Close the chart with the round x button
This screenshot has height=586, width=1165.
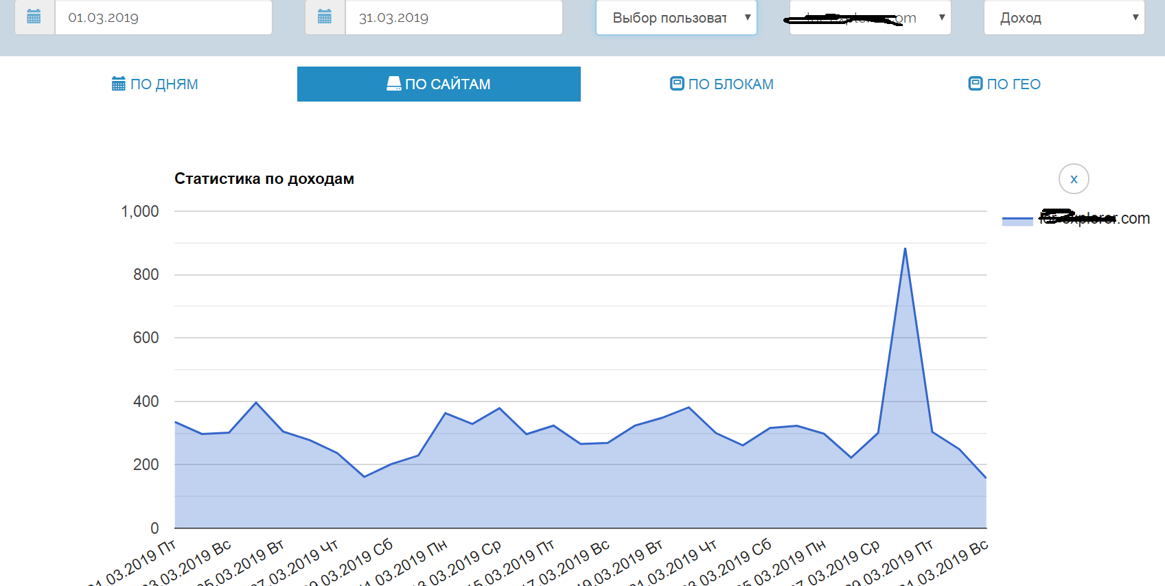(x=1074, y=179)
